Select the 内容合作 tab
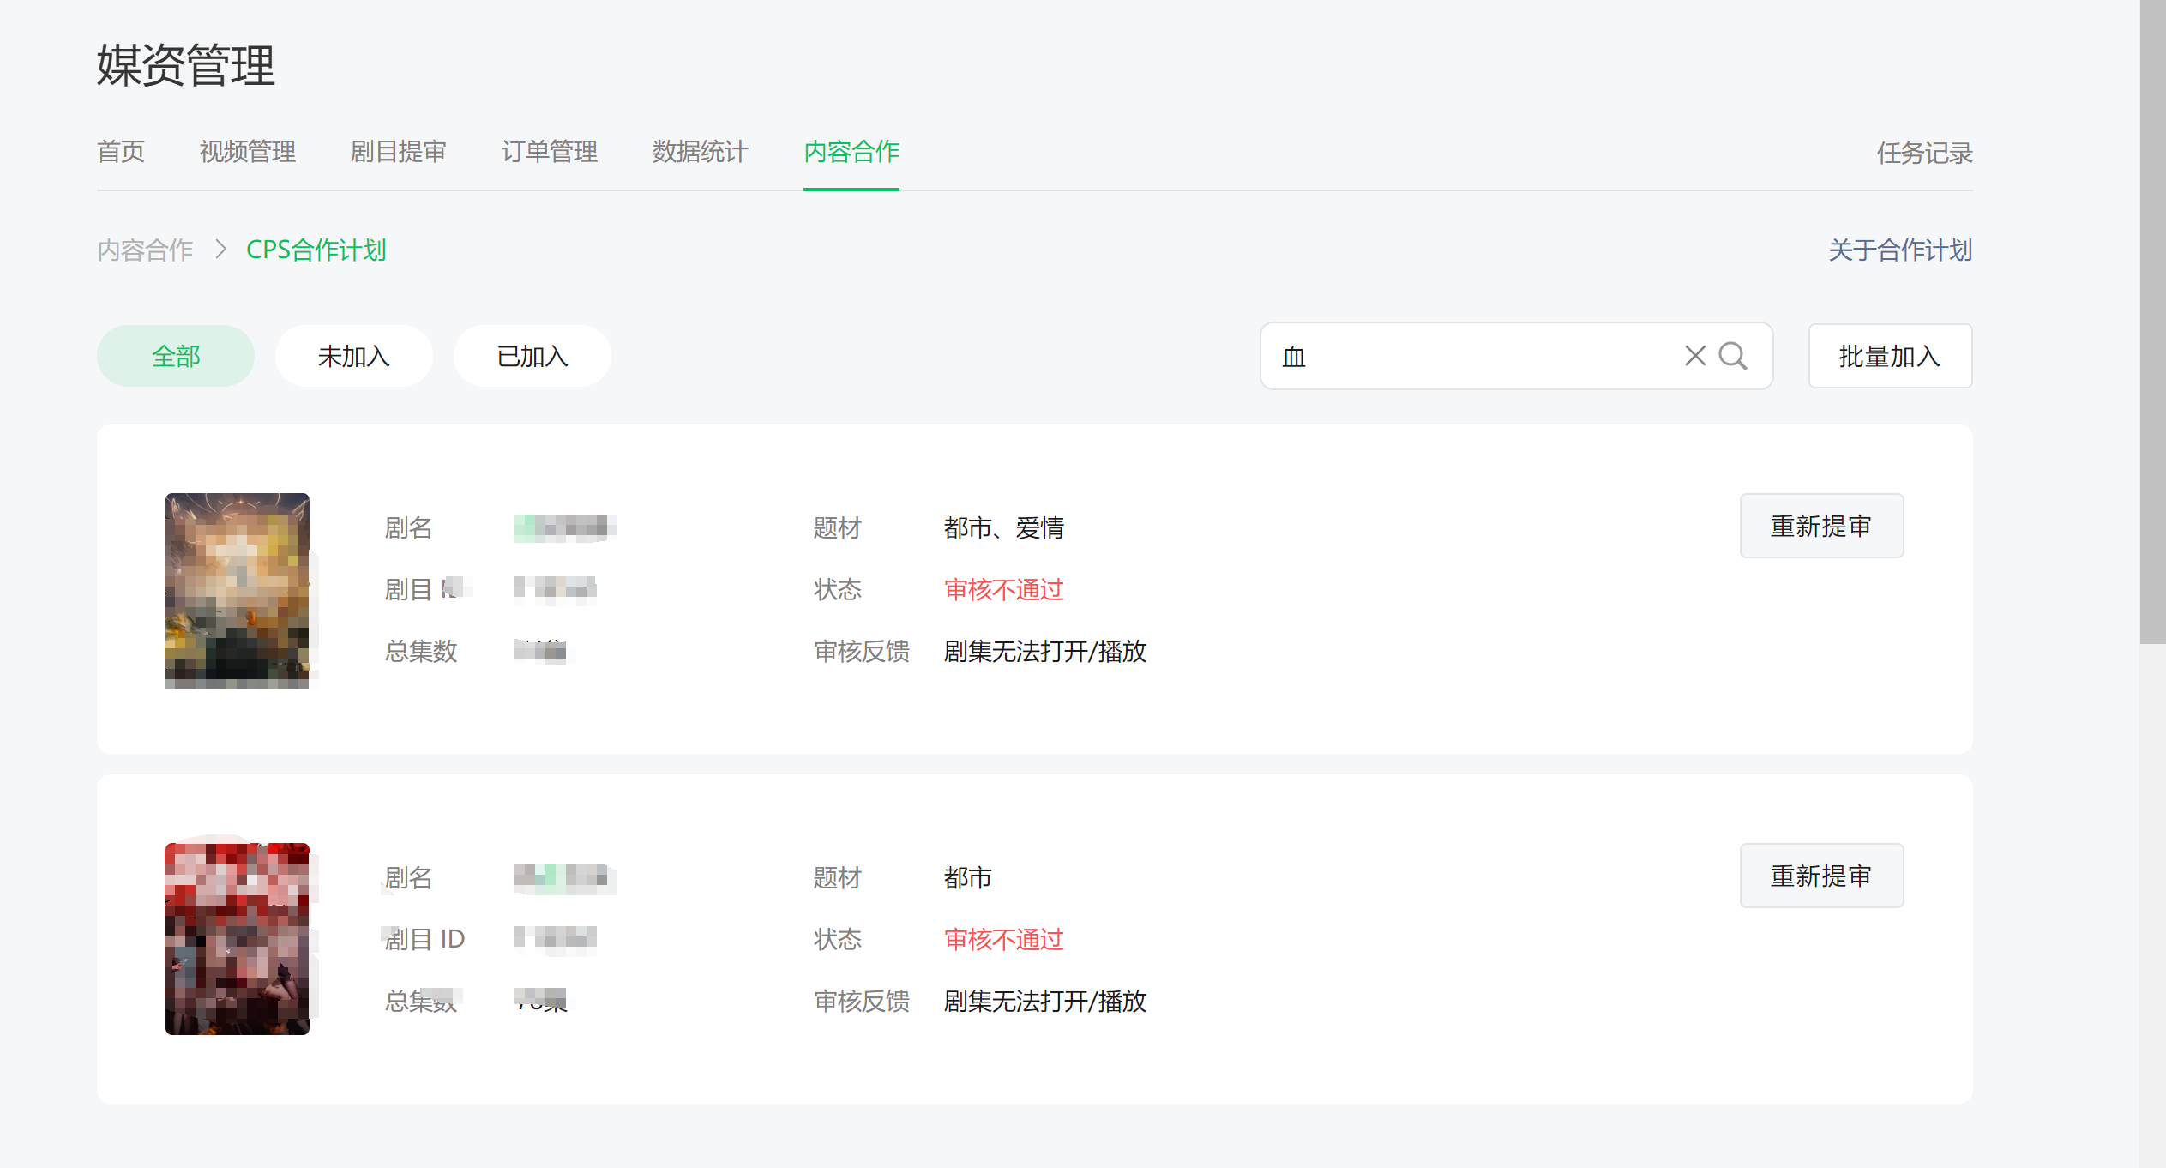This screenshot has height=1168, width=2166. pos(851,152)
